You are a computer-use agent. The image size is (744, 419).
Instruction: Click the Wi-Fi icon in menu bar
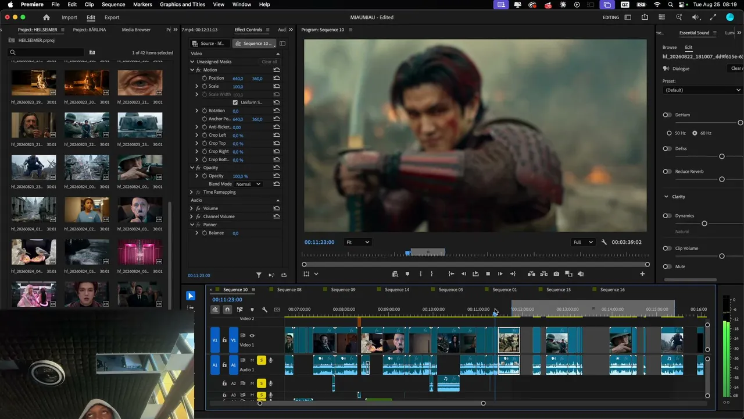(x=657, y=4)
